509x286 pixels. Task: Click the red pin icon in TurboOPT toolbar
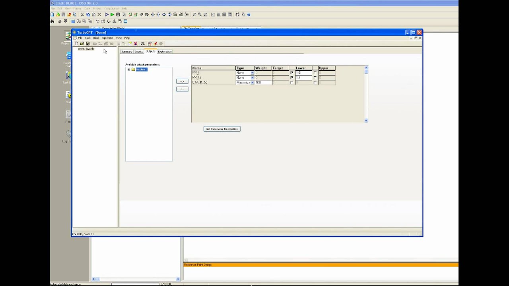click(155, 44)
